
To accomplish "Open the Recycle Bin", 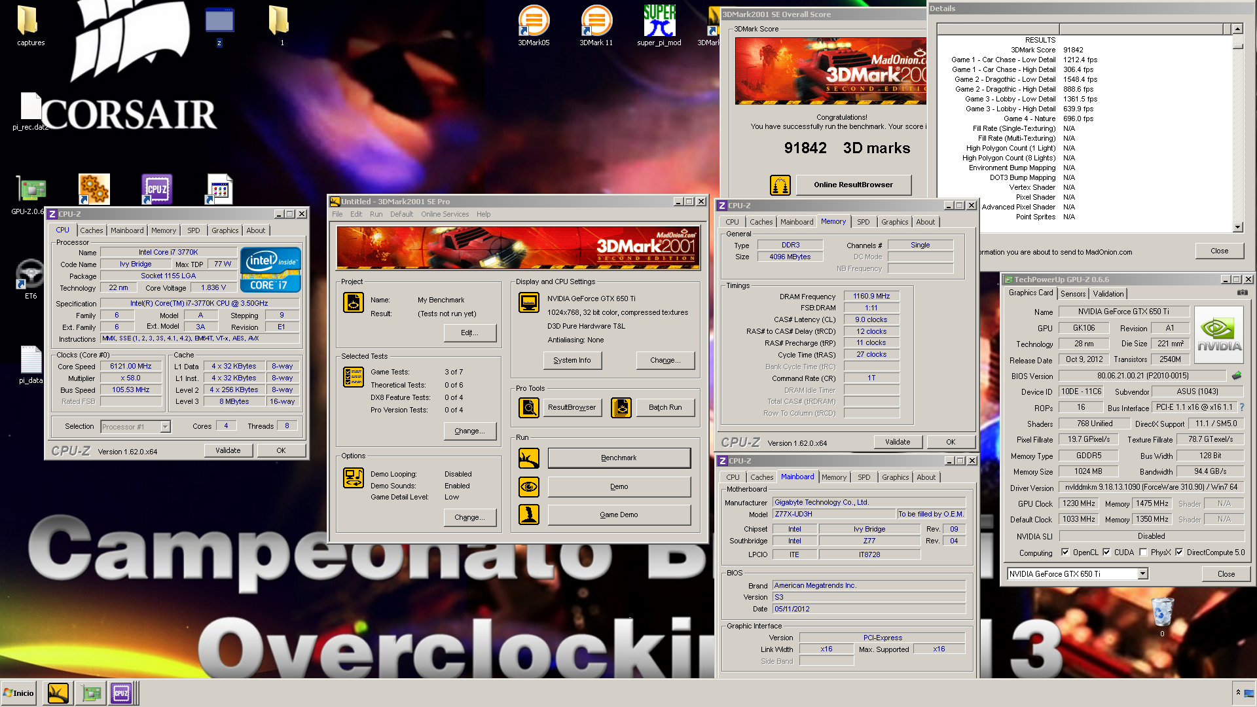I will pos(1162,617).
